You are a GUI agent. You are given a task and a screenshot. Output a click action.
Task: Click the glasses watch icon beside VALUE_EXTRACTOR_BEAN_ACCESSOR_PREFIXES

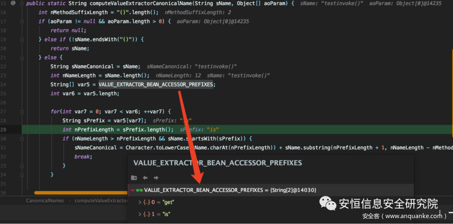pyautogui.click(x=139, y=190)
